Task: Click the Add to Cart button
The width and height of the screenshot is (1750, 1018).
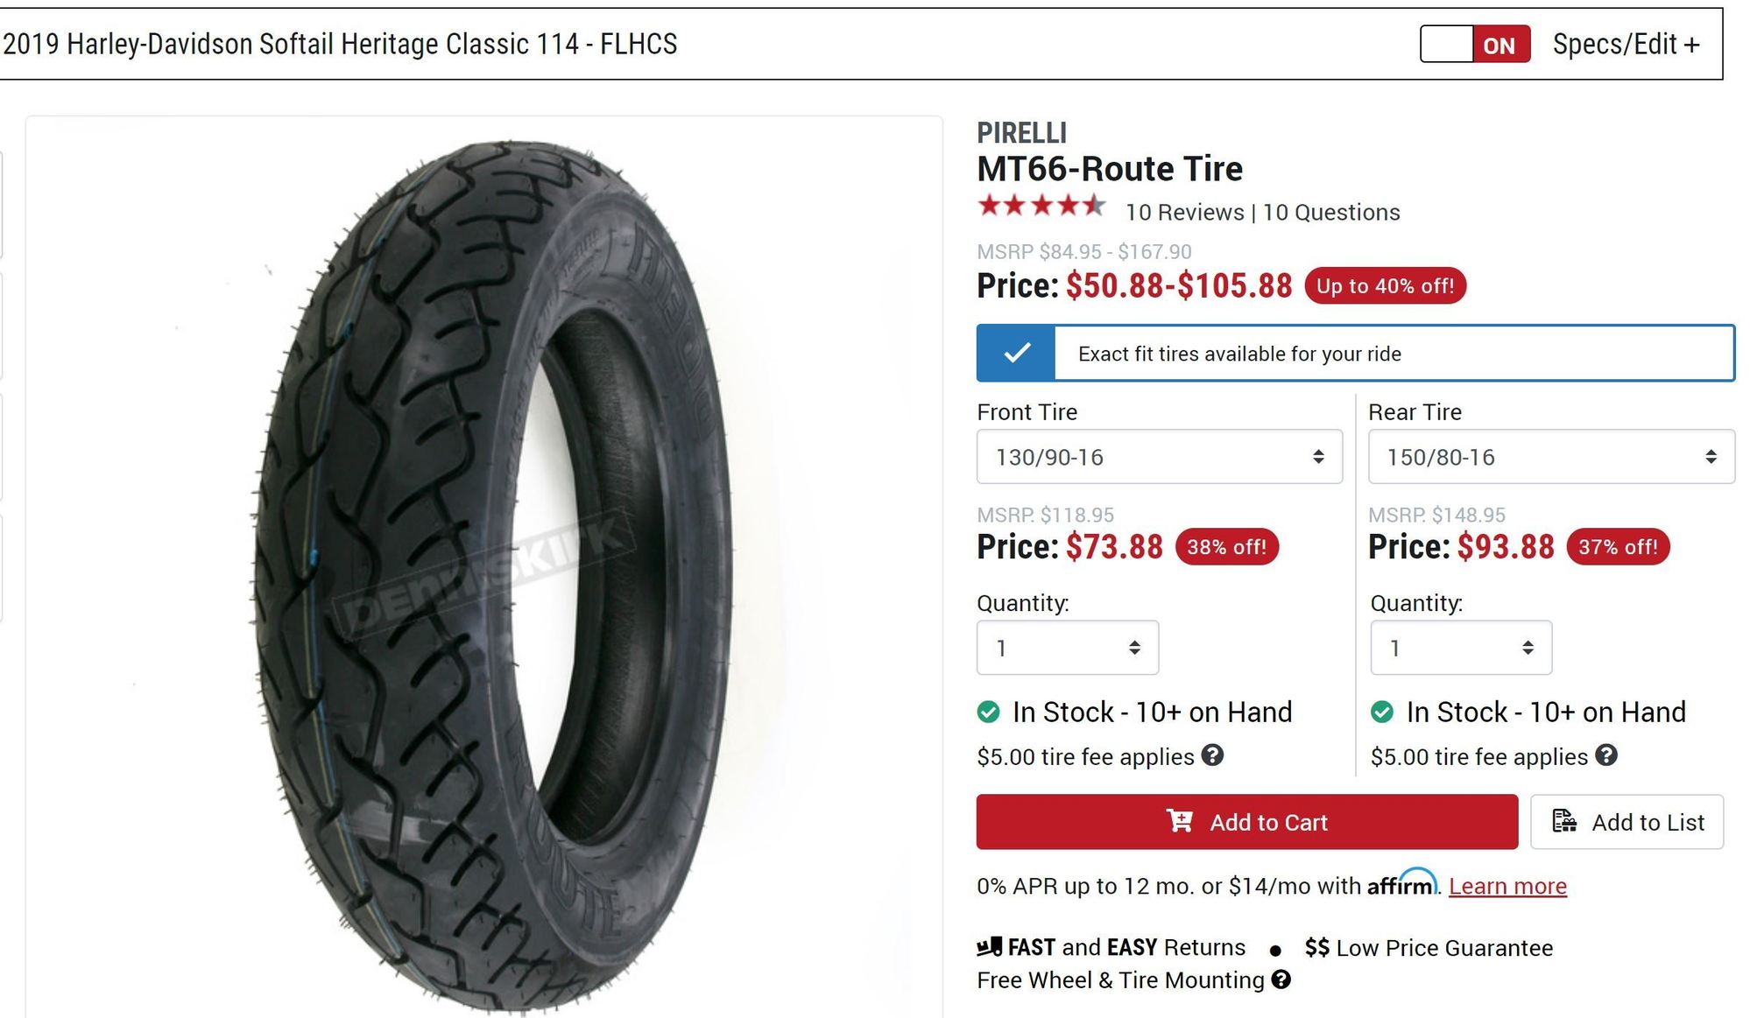Action: (1247, 822)
